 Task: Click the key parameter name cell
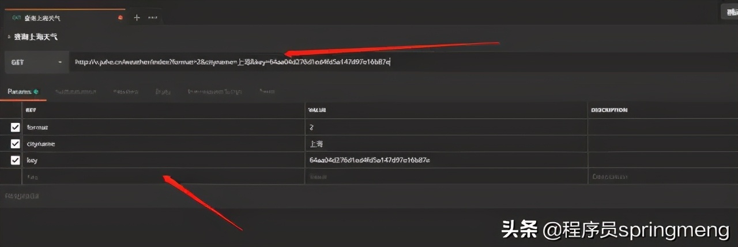coord(163,160)
